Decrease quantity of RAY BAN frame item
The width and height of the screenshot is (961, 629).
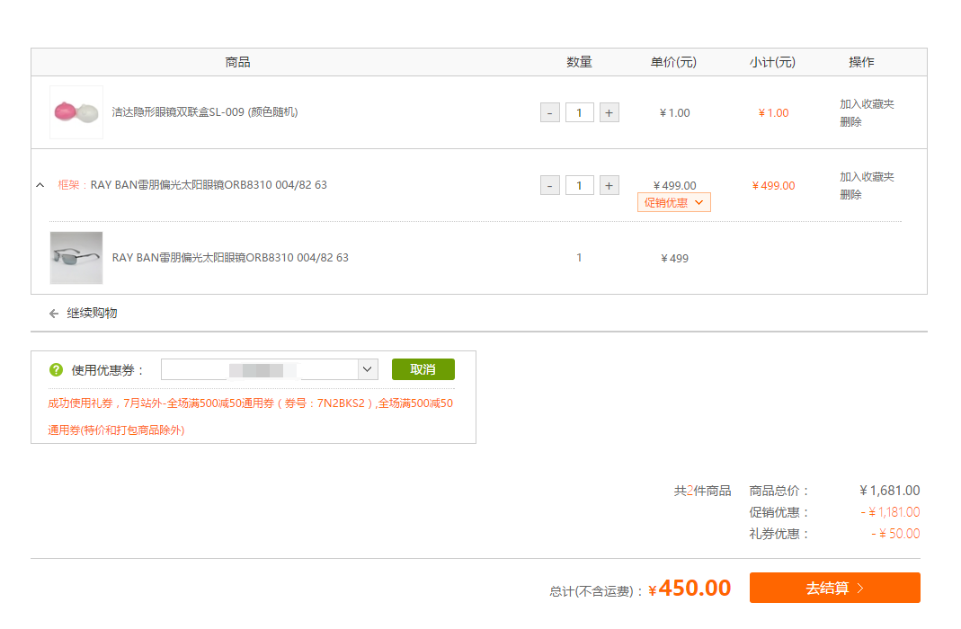[x=550, y=186]
